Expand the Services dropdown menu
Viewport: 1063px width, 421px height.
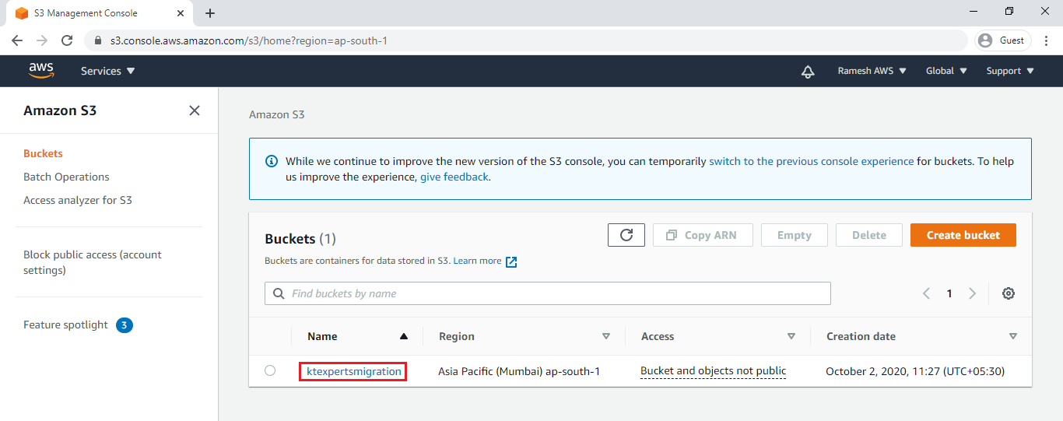[108, 71]
